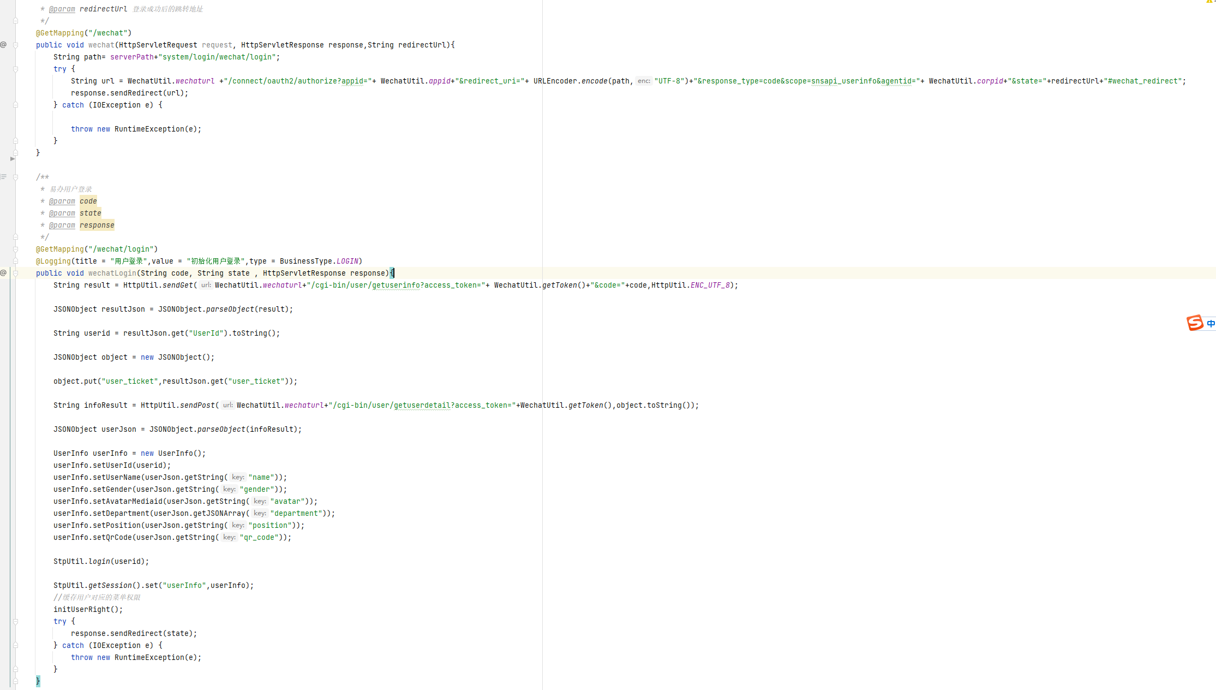Click the rendered doc toggle beside the Javadoc comment
Screen dimensions: 1216x690
tap(3, 177)
